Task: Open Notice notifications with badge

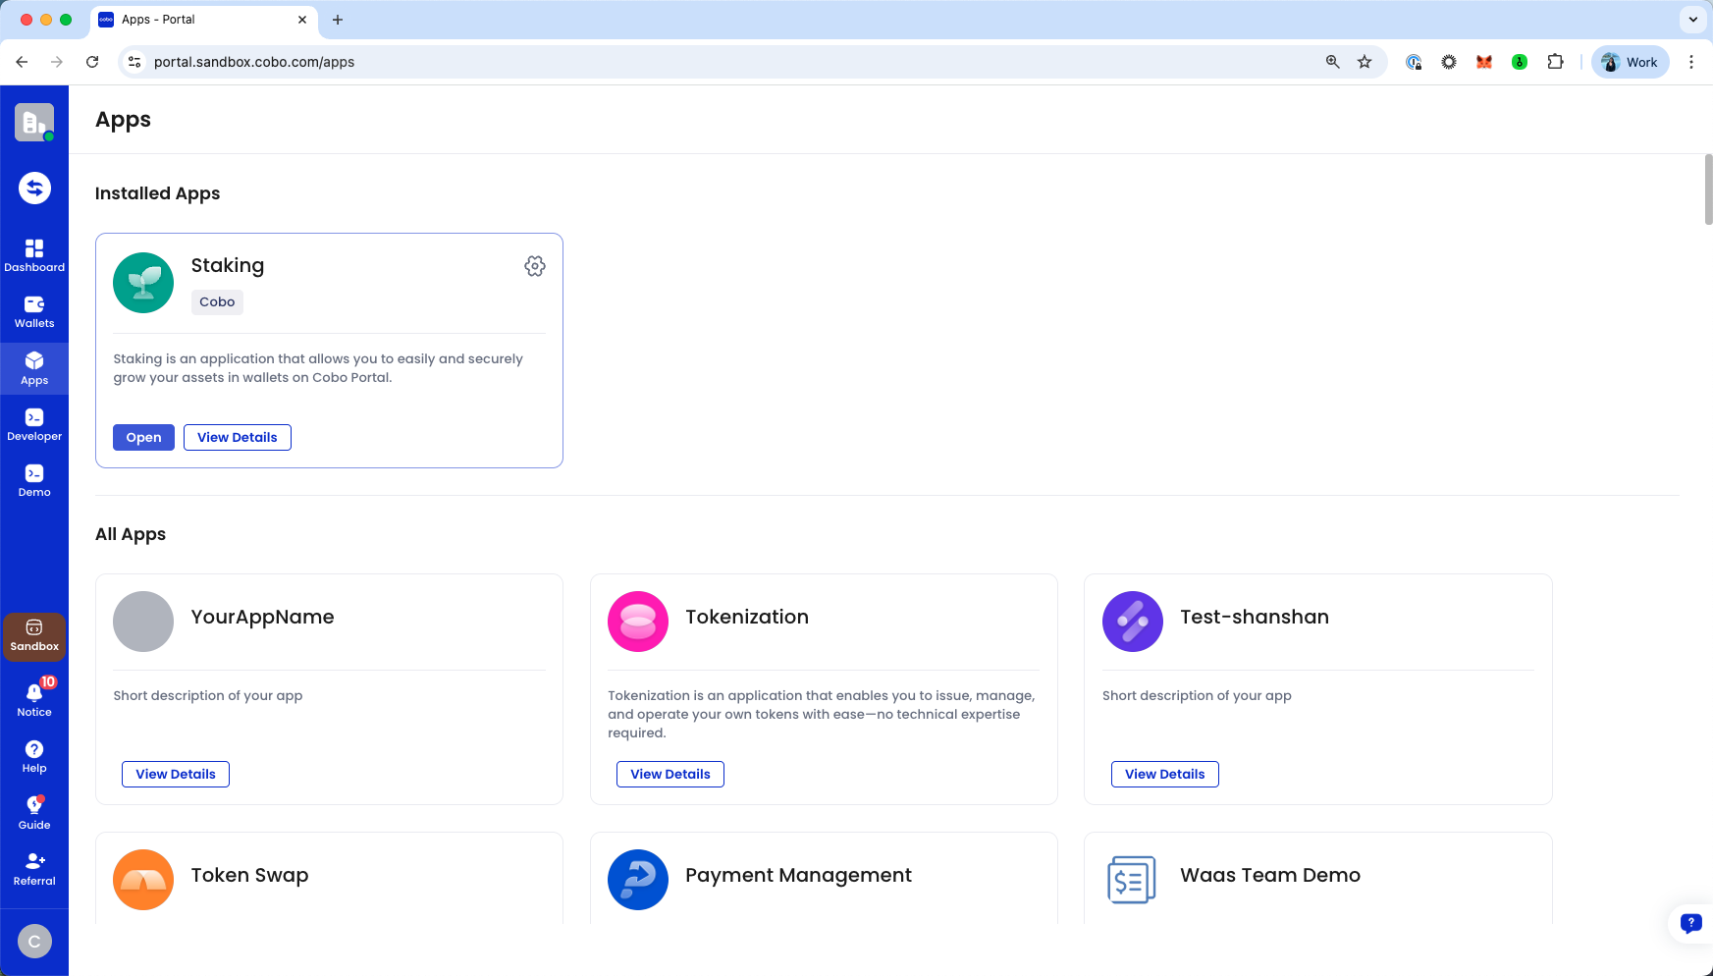Action: (34, 698)
